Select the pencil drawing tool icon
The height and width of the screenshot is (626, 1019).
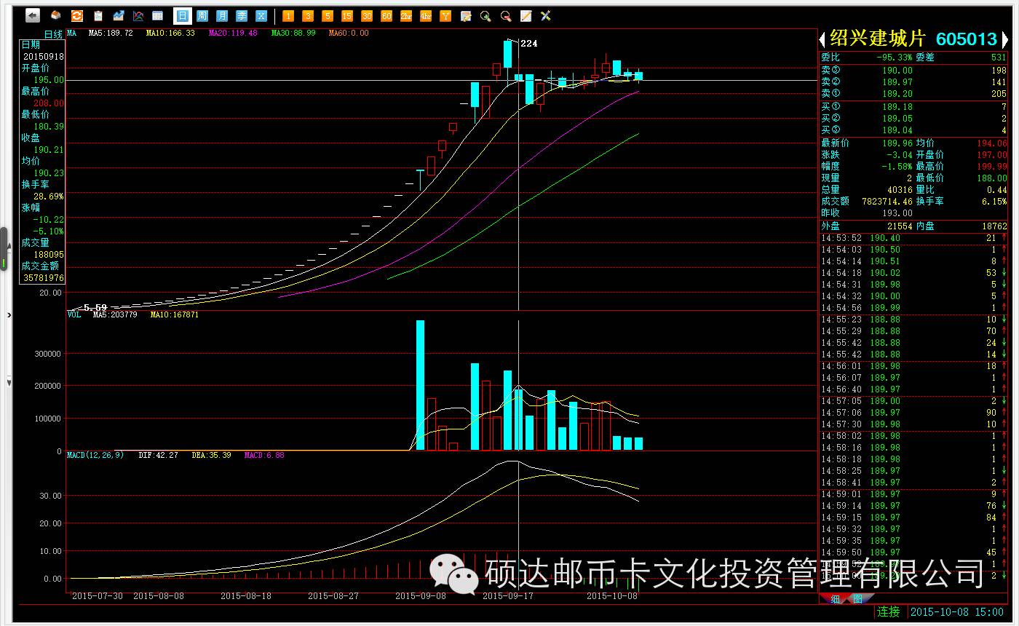coord(526,15)
